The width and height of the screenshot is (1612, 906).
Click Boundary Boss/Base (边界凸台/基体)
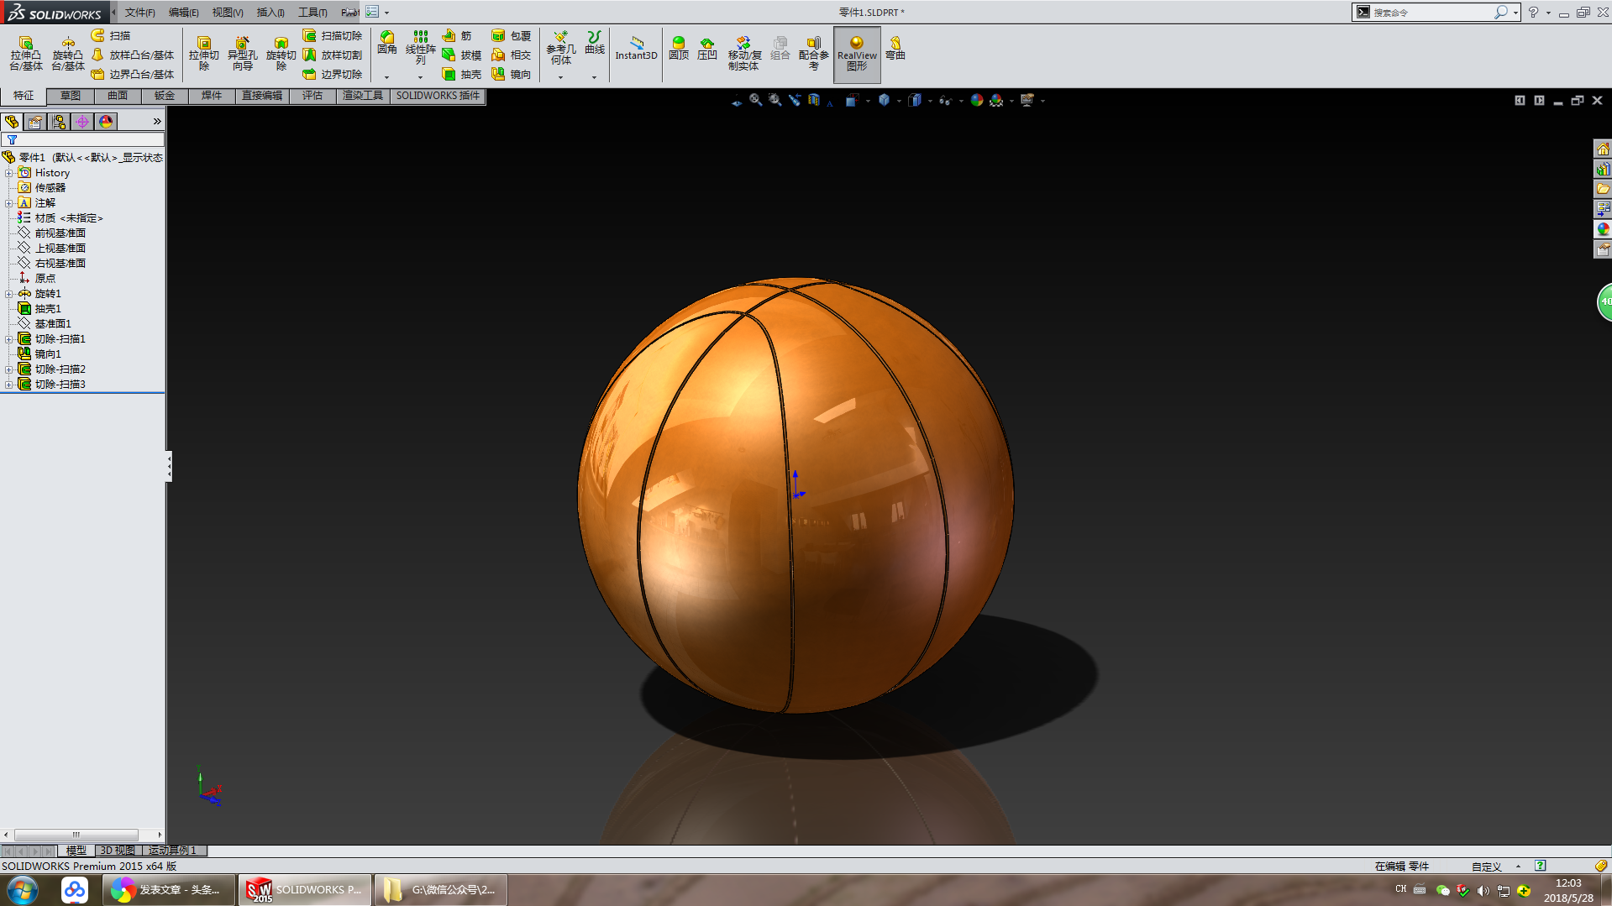click(133, 74)
